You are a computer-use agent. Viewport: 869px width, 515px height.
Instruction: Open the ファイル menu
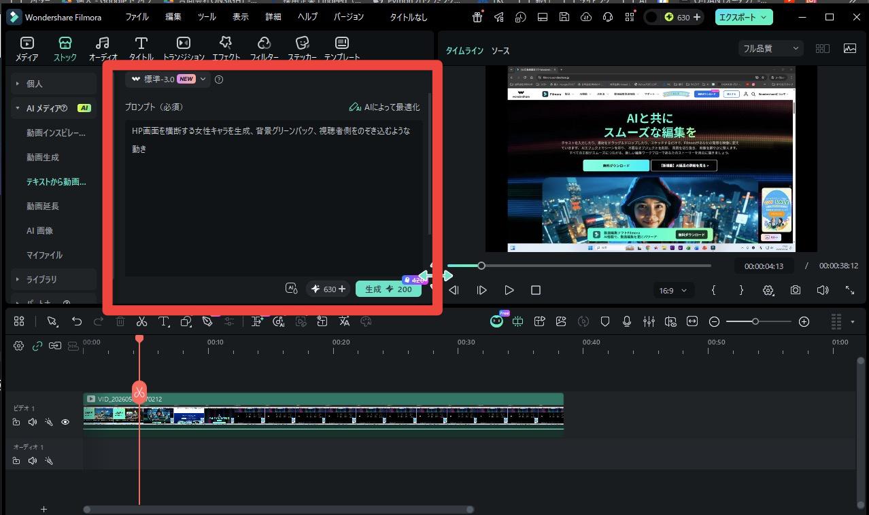pos(137,17)
